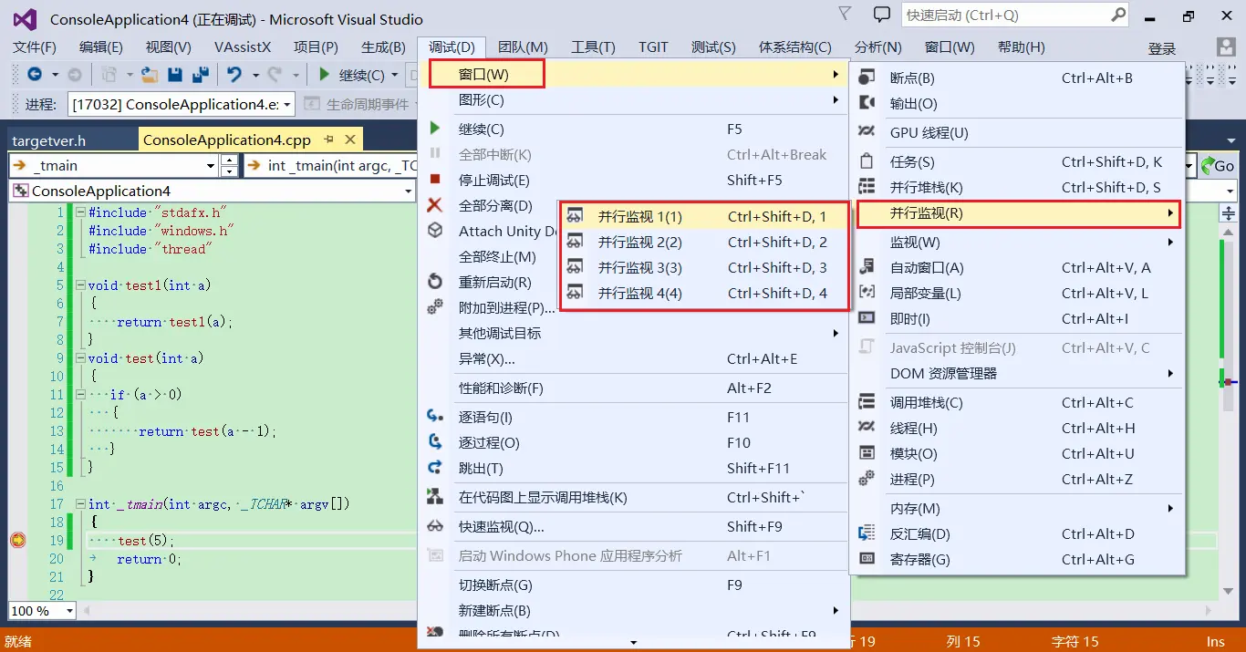Open the VAssistX menu

coord(243,47)
